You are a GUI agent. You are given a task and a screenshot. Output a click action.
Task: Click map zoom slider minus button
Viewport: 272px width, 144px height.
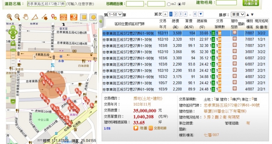[x=13, y=101]
